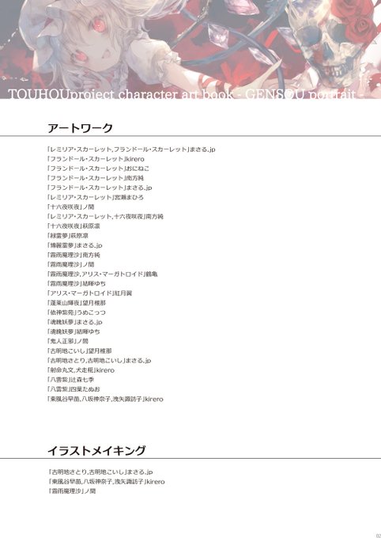Click the イラストメイキング section heading
The width and height of the screenshot is (381, 538).
[x=96, y=450]
